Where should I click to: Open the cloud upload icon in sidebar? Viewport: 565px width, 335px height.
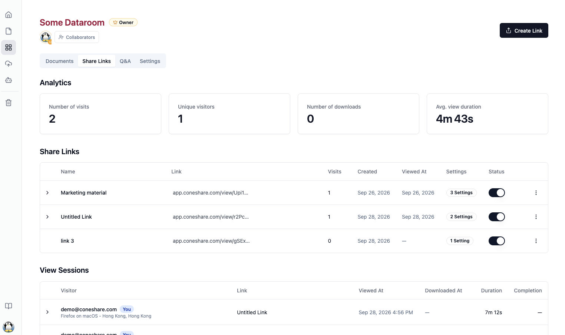coord(9,64)
